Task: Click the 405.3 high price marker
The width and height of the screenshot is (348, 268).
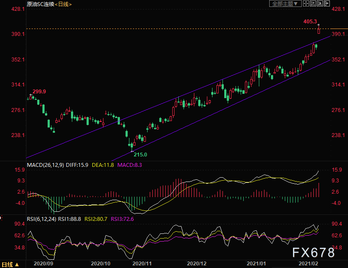Action: (x=310, y=22)
